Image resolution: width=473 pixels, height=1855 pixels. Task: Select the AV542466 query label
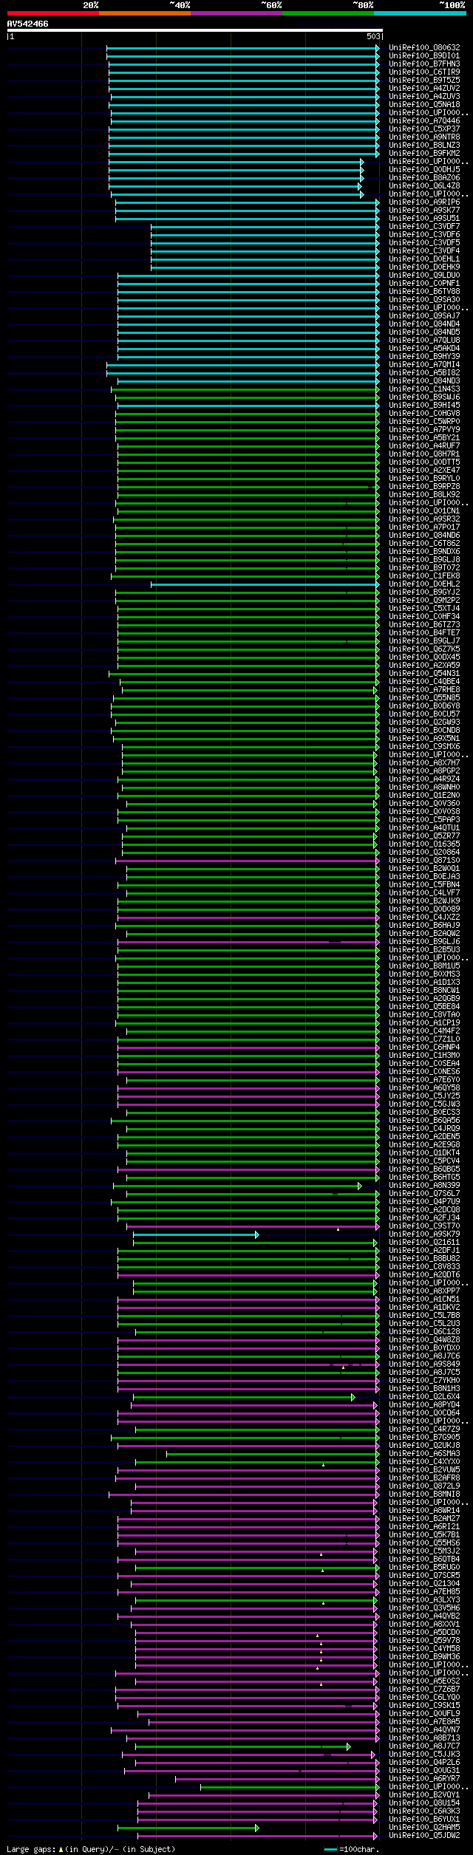click(28, 24)
